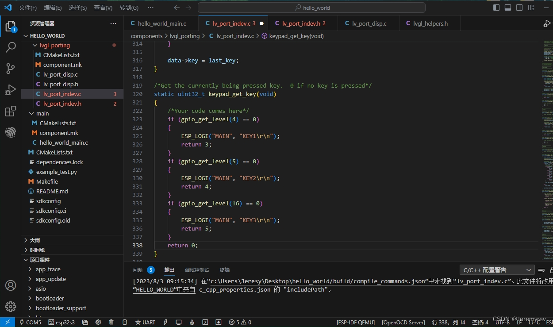Open the Source Control view
Image resolution: width=553 pixels, height=327 pixels.
pos(11,69)
